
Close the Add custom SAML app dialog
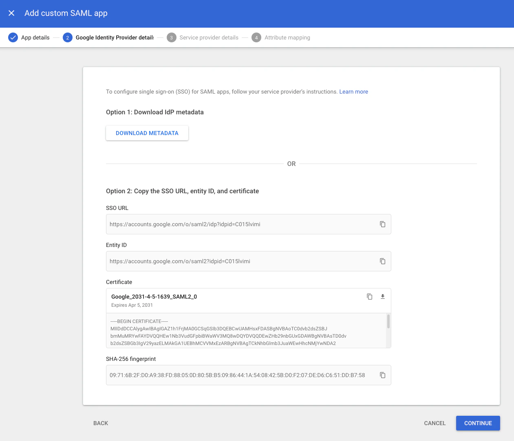pos(11,13)
